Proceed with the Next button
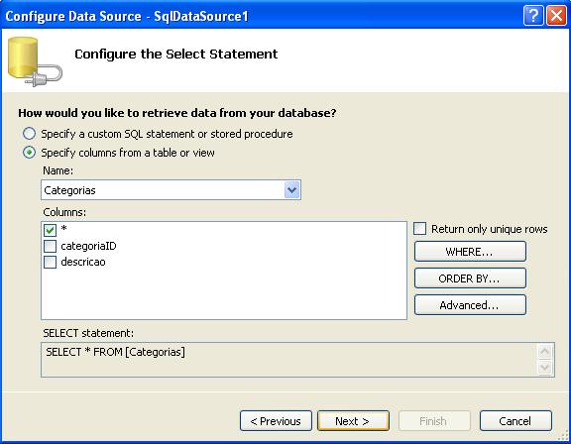This screenshot has height=444, width=571. pyautogui.click(x=353, y=421)
